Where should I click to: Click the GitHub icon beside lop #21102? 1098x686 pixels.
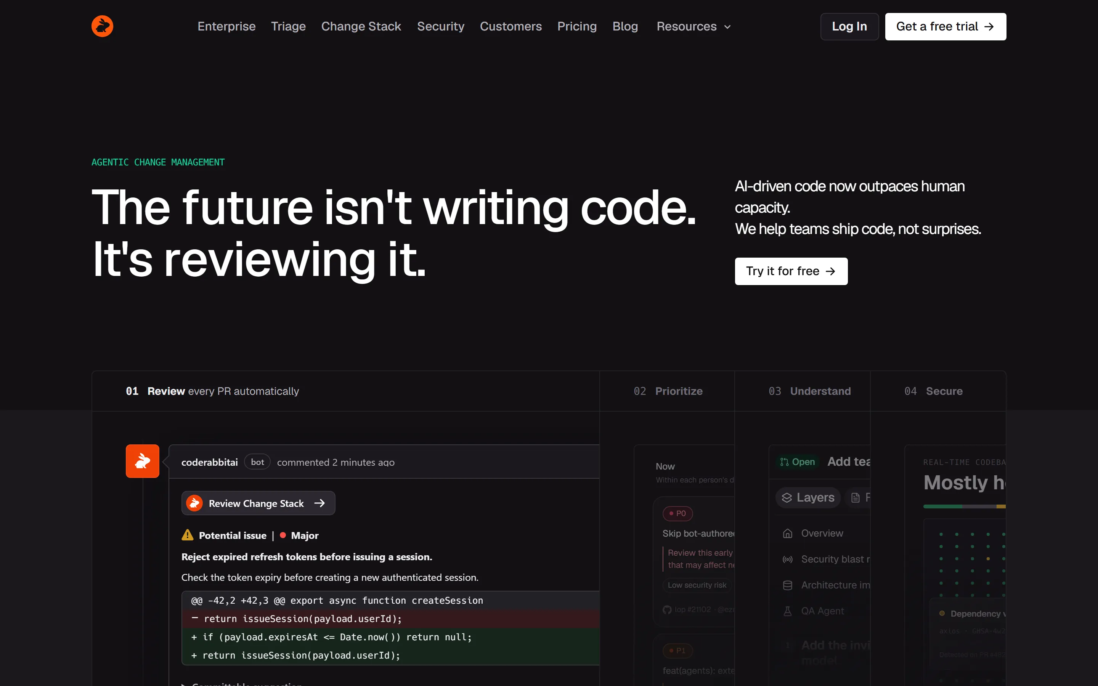point(667,610)
